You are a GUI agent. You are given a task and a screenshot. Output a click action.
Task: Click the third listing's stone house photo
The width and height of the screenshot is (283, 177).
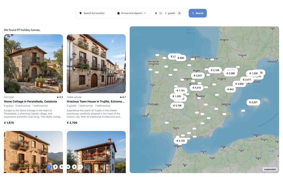coord(33,152)
